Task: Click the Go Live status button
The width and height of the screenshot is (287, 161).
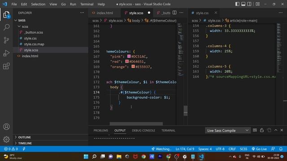Action: (259, 149)
